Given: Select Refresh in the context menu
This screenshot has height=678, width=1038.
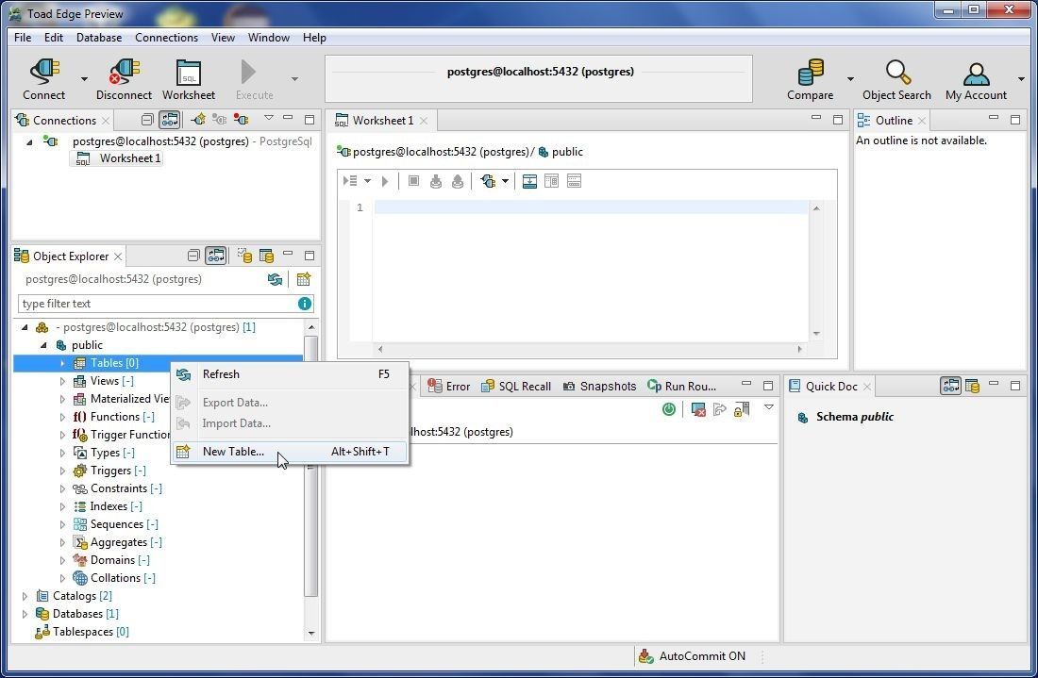Looking at the screenshot, I should pos(290,374).
